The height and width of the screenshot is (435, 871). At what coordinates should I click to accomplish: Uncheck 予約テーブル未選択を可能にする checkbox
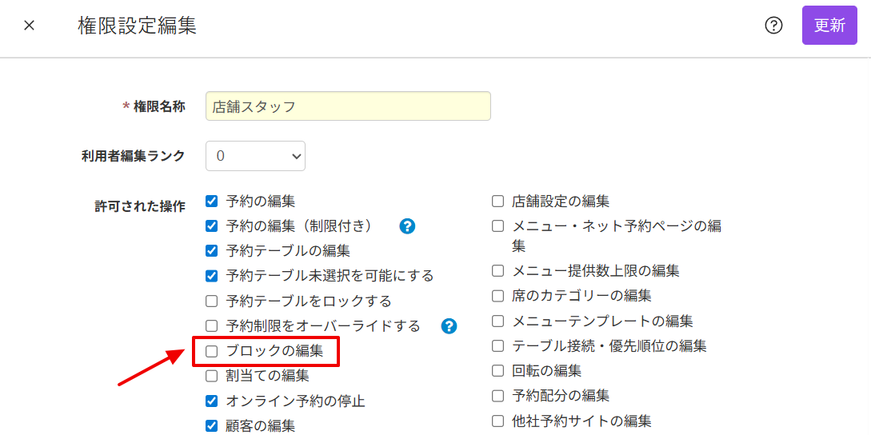coord(212,276)
